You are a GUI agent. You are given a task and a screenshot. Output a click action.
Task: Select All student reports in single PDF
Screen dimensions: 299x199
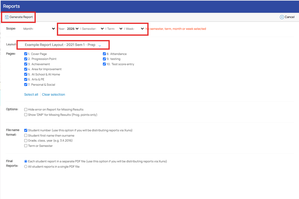pos(26,166)
